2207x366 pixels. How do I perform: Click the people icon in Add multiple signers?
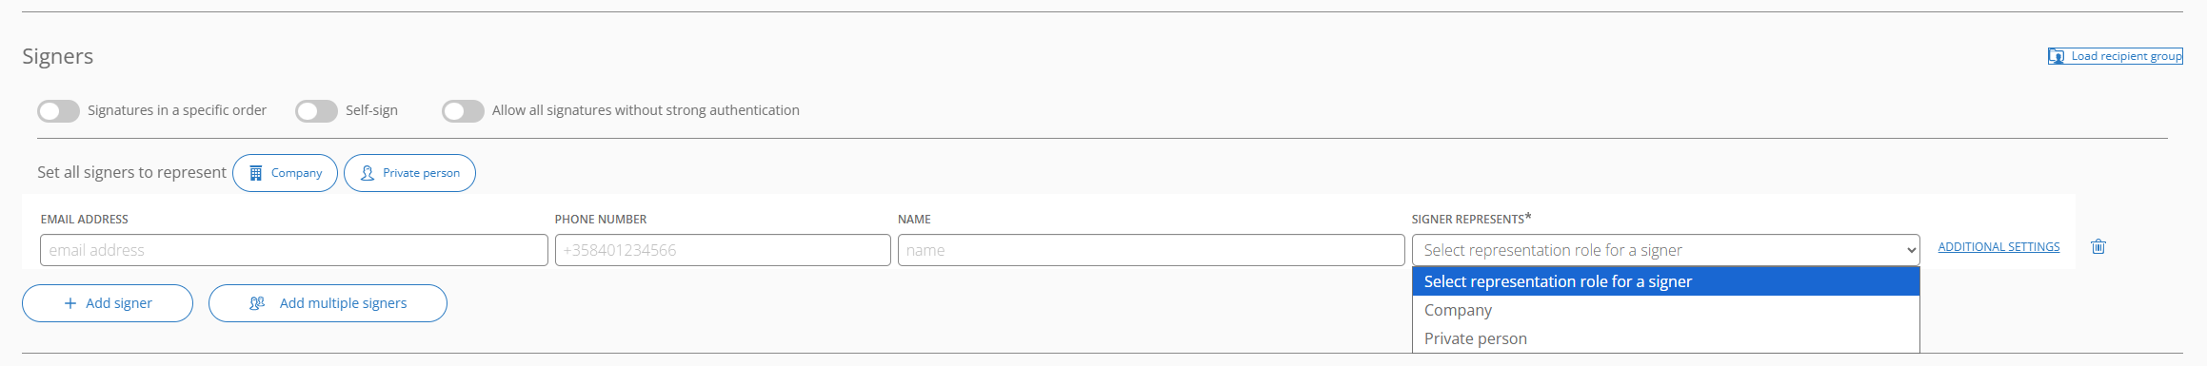coord(257,303)
